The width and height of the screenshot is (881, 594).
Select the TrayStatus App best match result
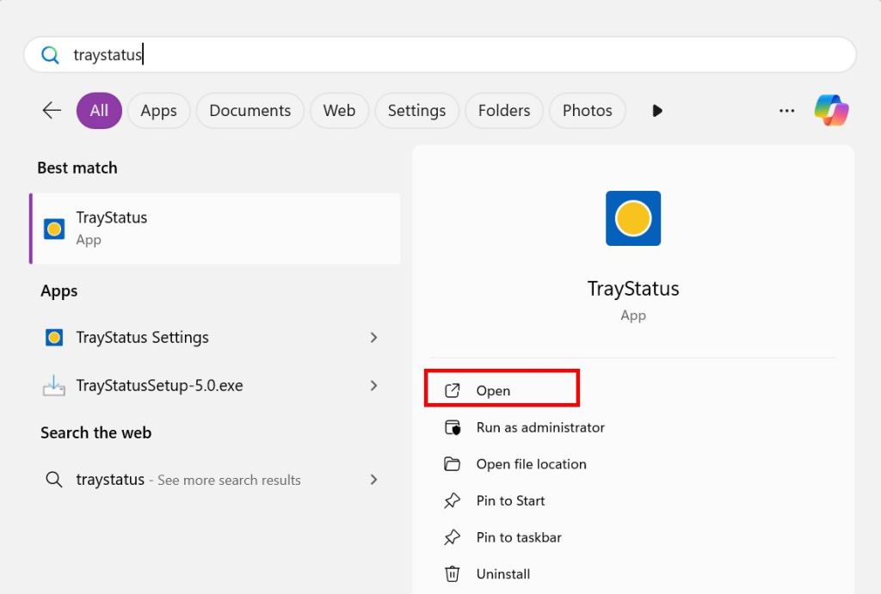coord(215,229)
